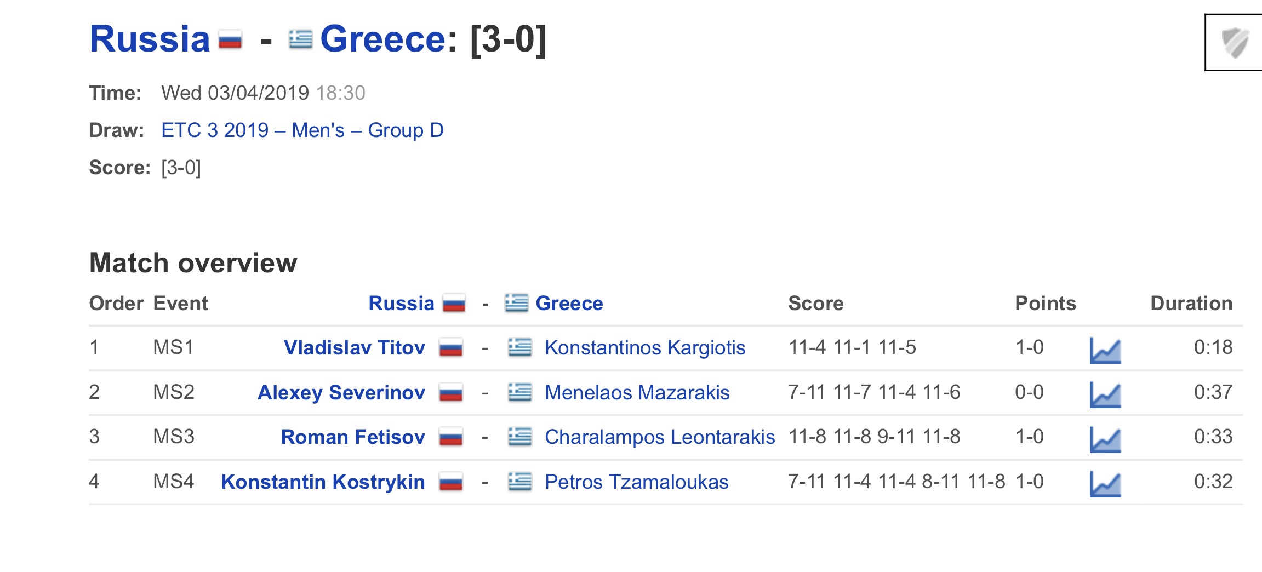
Task: Open Alexey Severinov player profile
Action: tap(341, 392)
